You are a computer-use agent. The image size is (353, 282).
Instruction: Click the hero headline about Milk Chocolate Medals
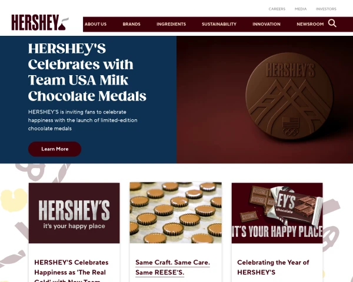tap(87, 72)
